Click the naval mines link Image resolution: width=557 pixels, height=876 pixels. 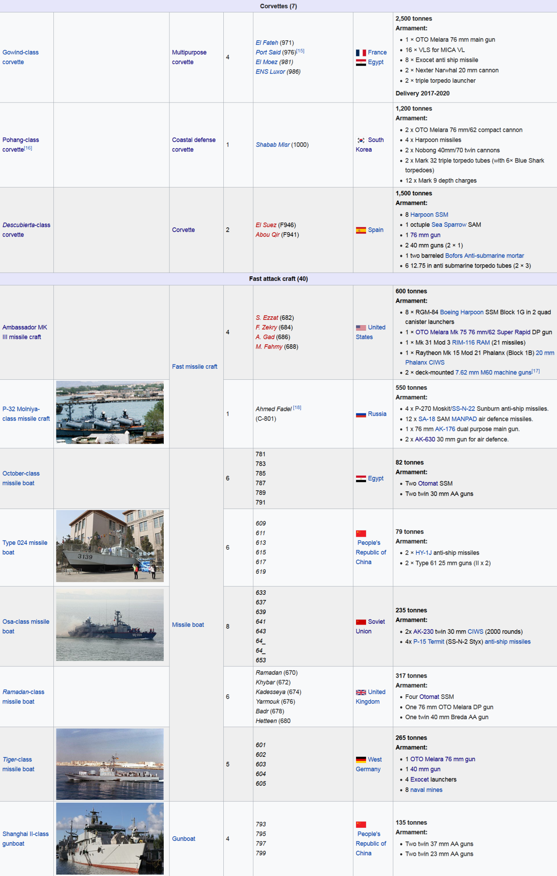[426, 790]
